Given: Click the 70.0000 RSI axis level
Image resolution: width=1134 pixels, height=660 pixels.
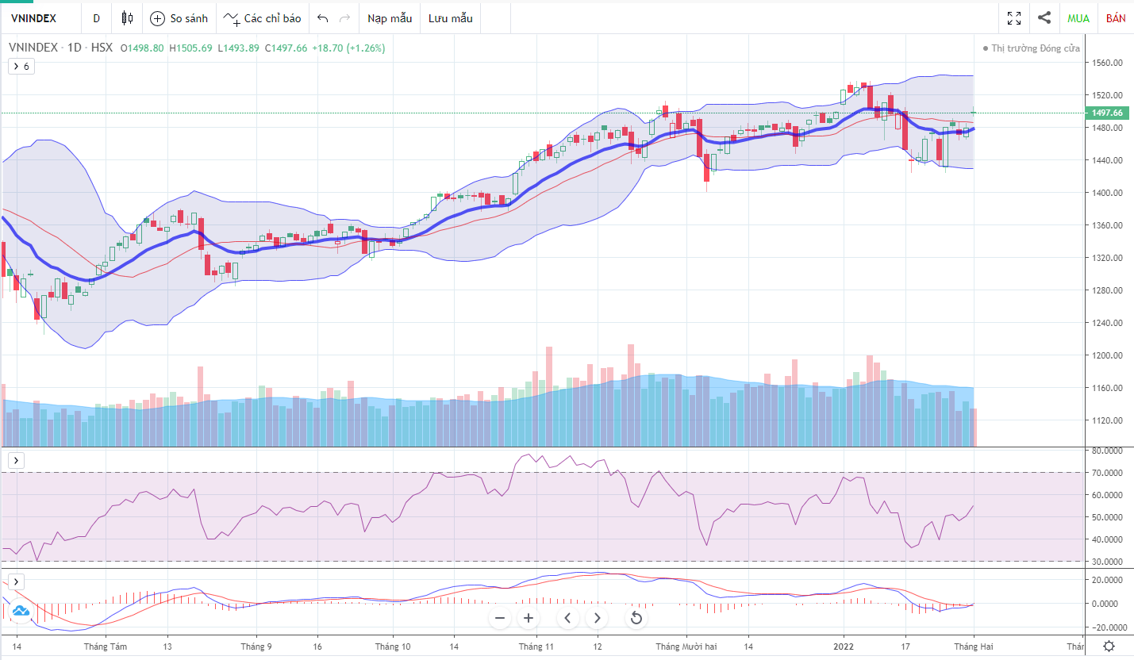Looking at the screenshot, I should click(1109, 473).
